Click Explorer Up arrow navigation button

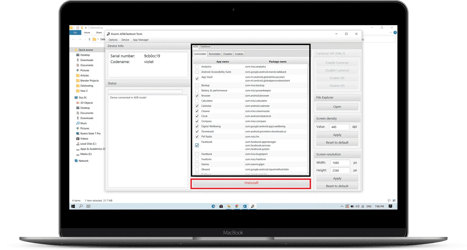pyautogui.click(x=89, y=39)
